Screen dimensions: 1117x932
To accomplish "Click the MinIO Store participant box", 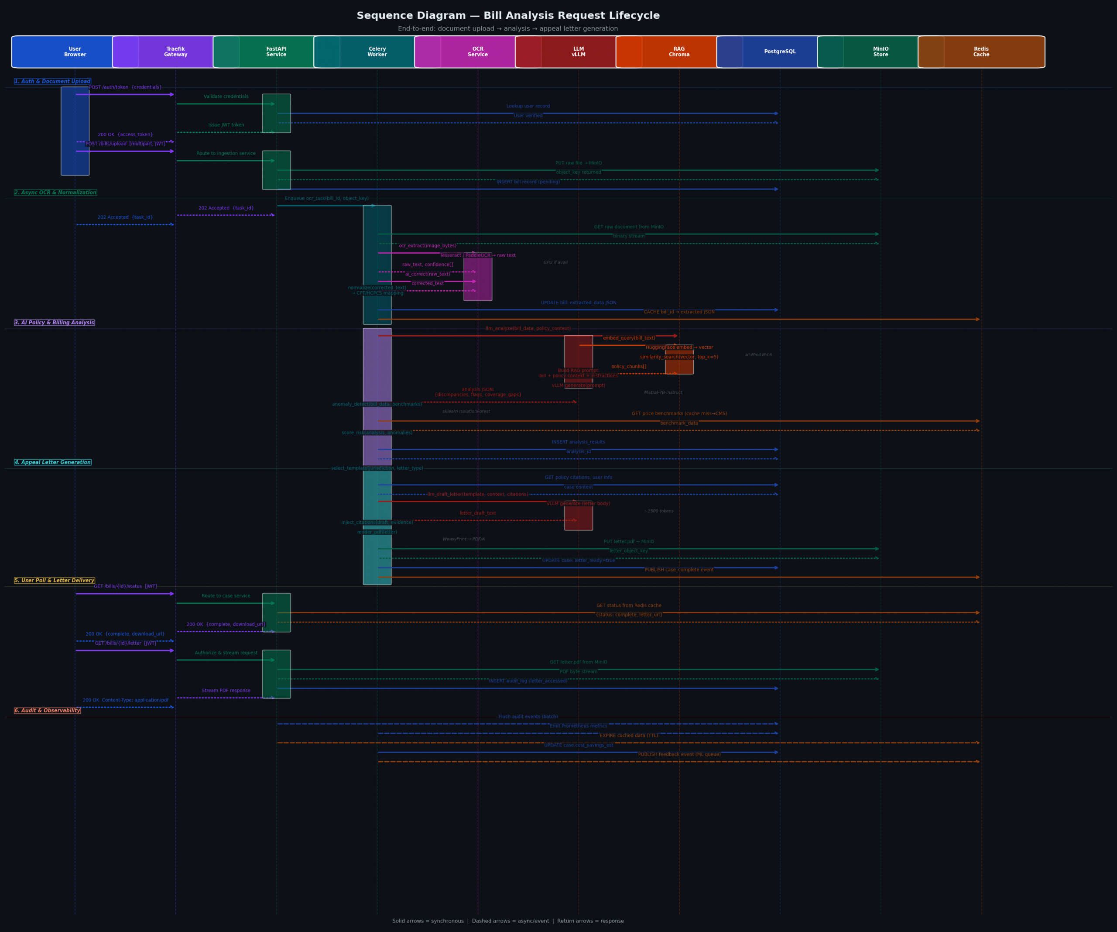I will click(x=881, y=52).
